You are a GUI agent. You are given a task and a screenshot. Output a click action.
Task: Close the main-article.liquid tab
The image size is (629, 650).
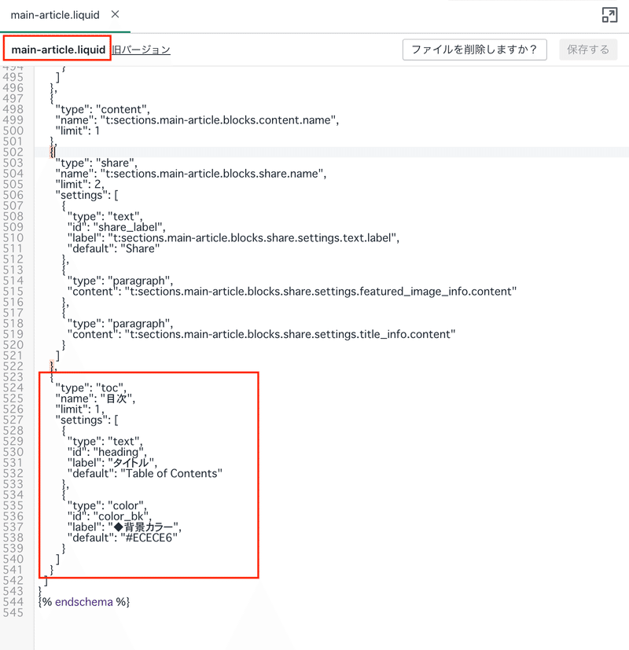(116, 14)
